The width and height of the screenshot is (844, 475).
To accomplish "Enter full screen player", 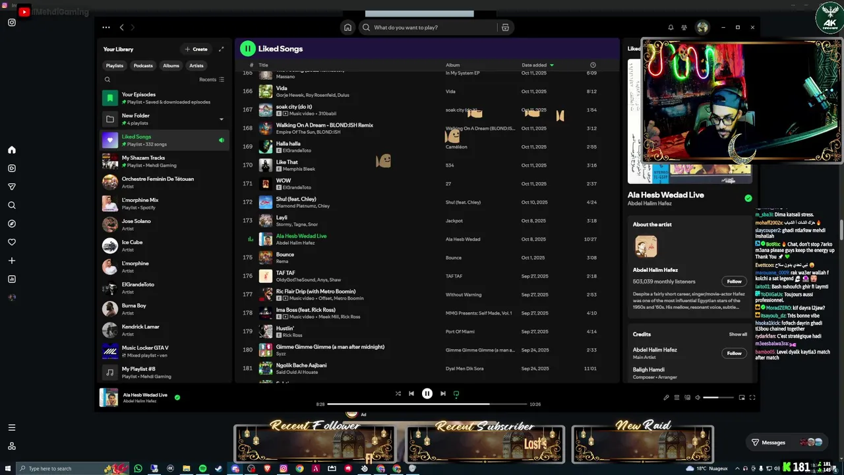I will (752, 397).
